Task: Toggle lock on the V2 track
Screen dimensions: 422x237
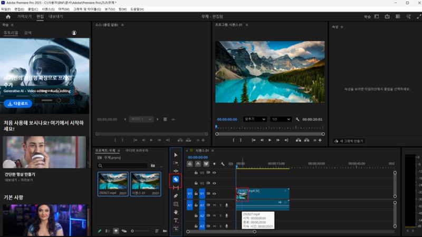Action: click(196, 183)
